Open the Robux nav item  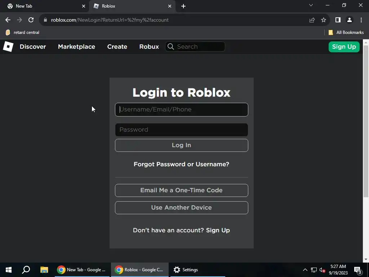149,47
